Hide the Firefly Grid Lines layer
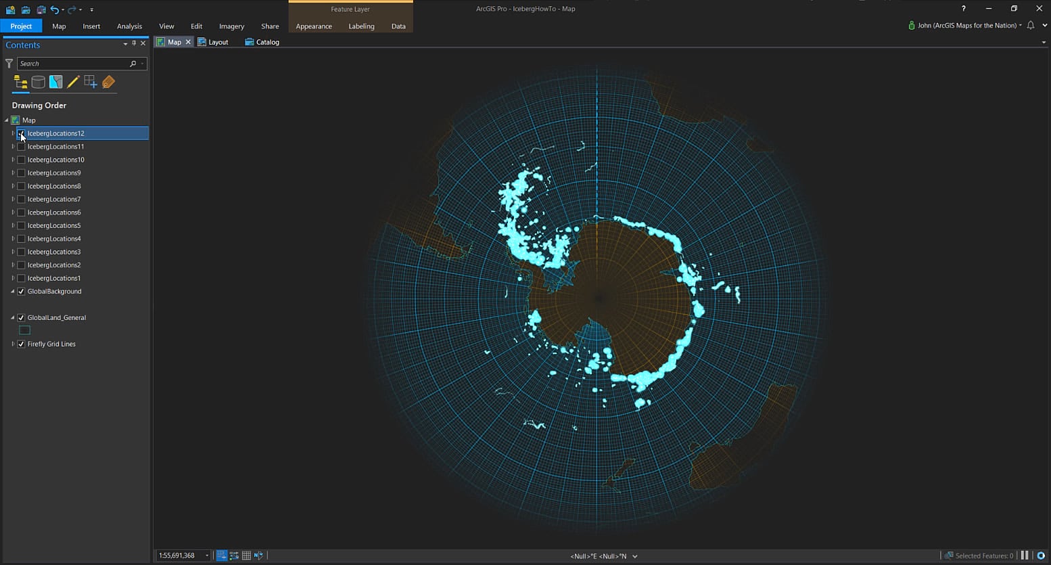The width and height of the screenshot is (1051, 565). [21, 344]
